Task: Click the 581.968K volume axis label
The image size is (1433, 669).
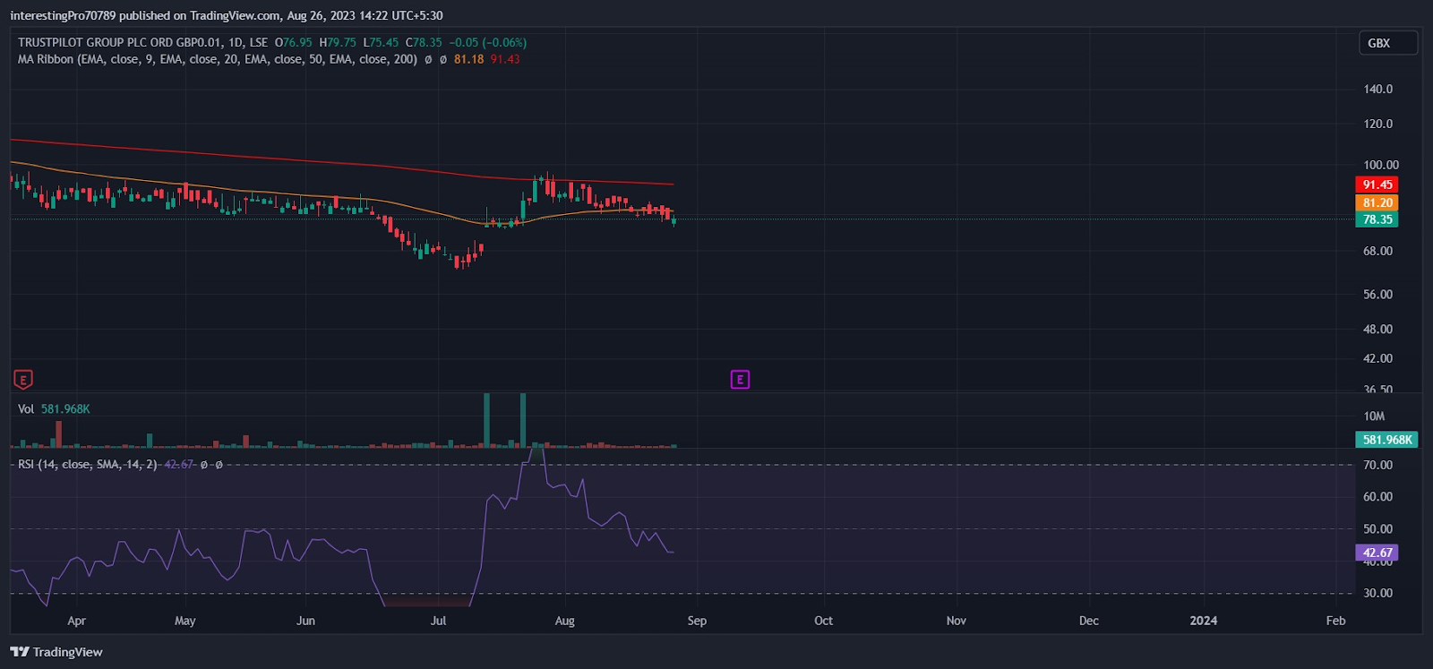Action: tap(1386, 440)
